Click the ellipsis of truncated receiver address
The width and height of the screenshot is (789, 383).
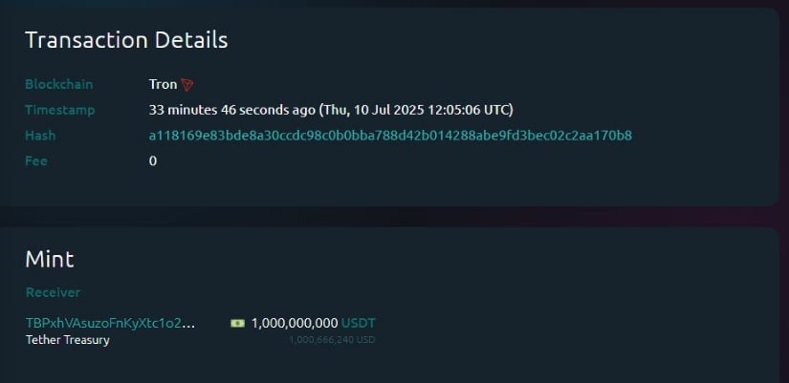[188, 324]
